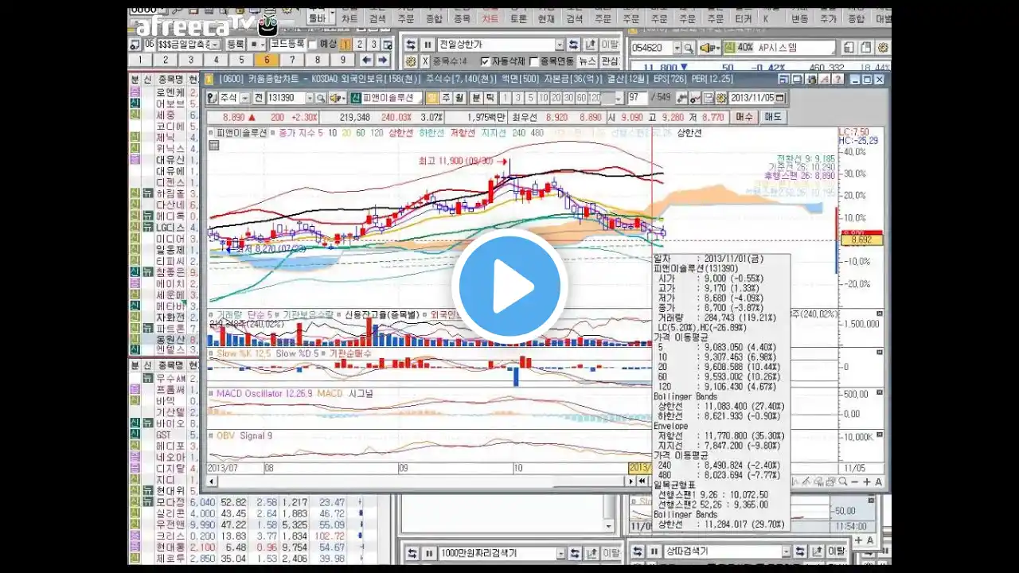
Task: Pause the 전일상한가 search with its pause icon
Action: 428,45
